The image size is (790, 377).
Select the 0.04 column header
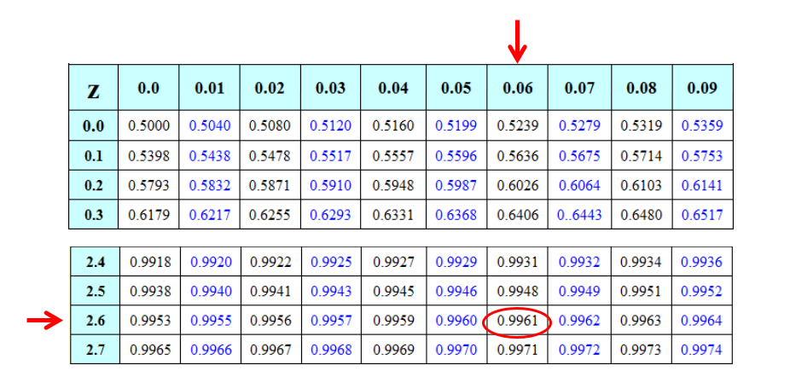click(x=393, y=87)
